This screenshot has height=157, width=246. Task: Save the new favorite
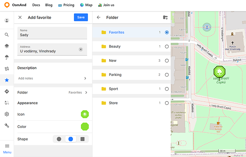[81, 17]
